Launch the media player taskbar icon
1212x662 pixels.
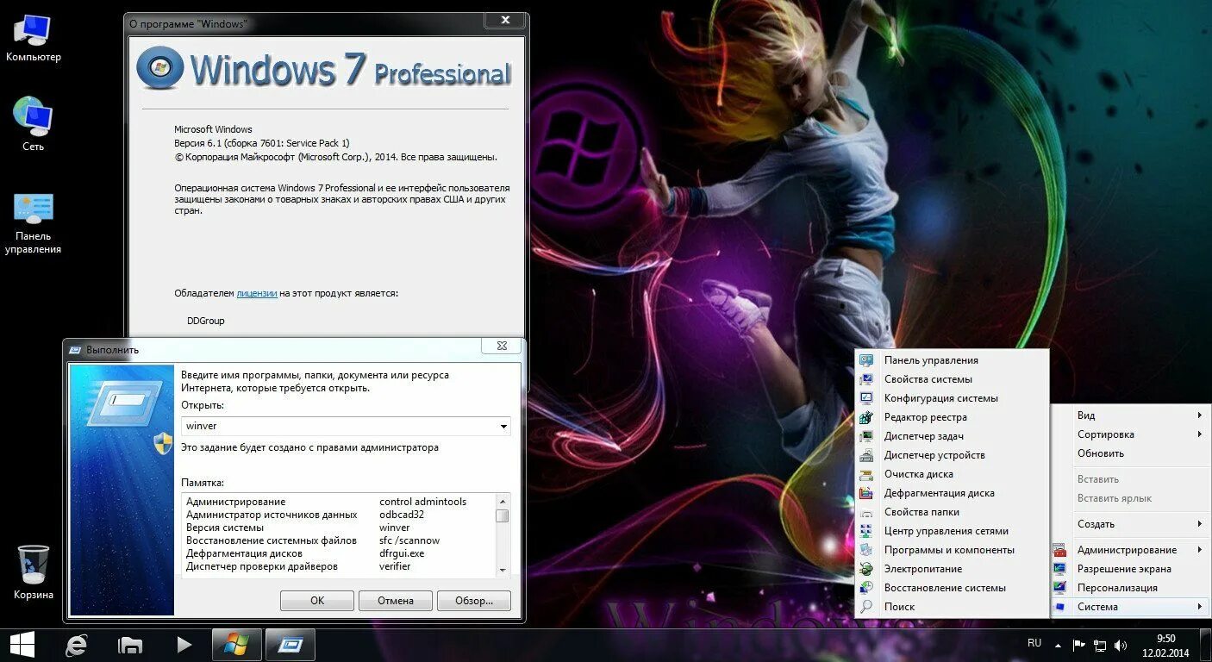pyautogui.click(x=184, y=644)
